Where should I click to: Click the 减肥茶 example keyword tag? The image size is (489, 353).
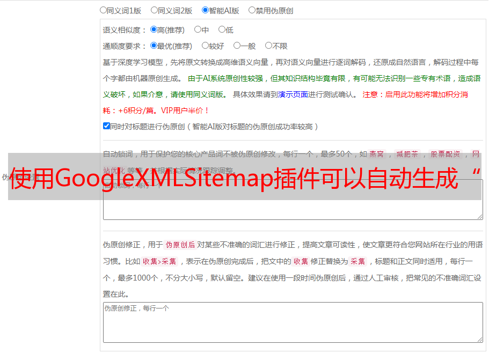407,154
